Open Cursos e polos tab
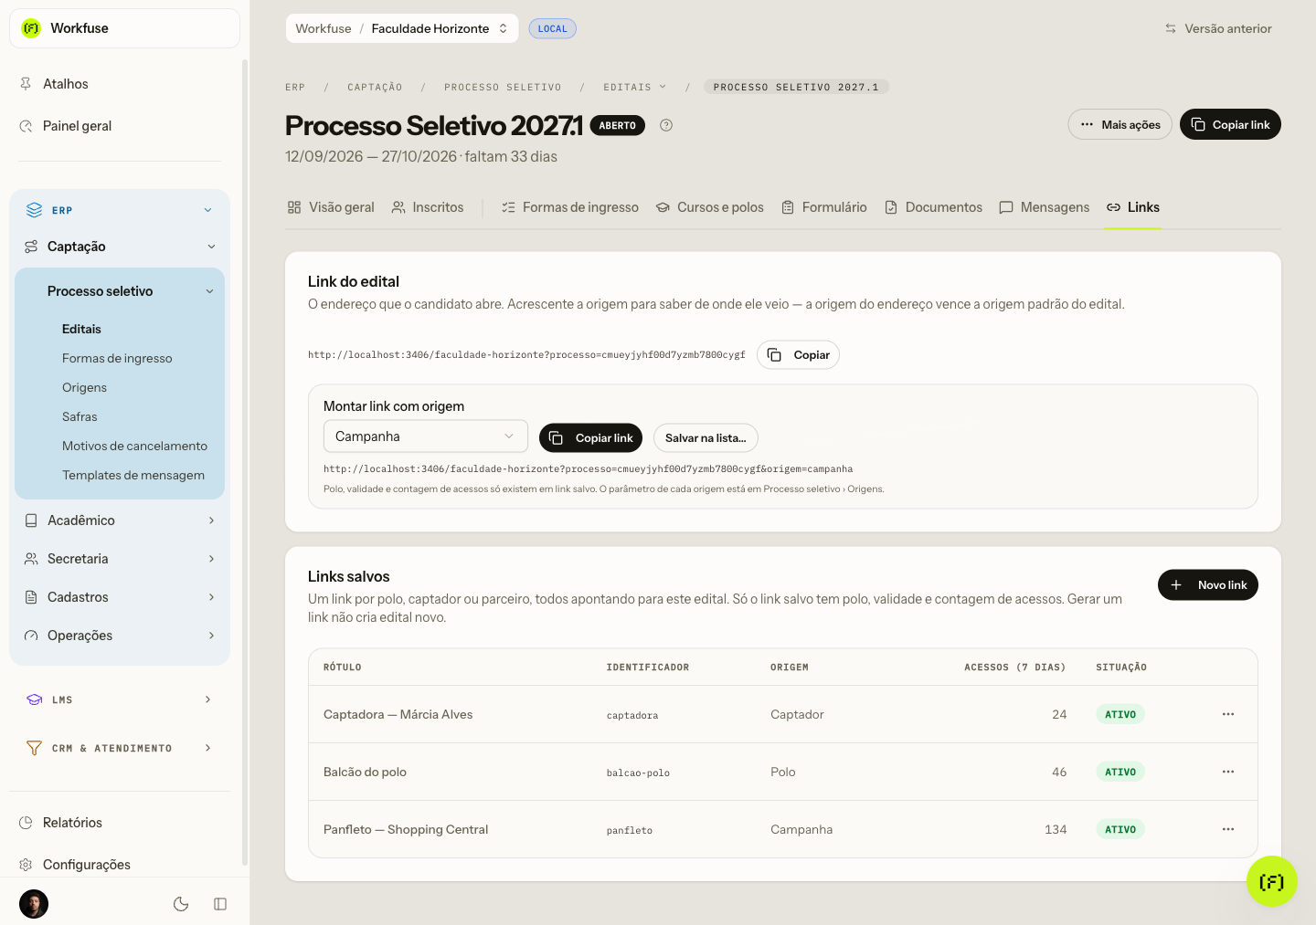1316x925 pixels. pyautogui.click(x=710, y=207)
